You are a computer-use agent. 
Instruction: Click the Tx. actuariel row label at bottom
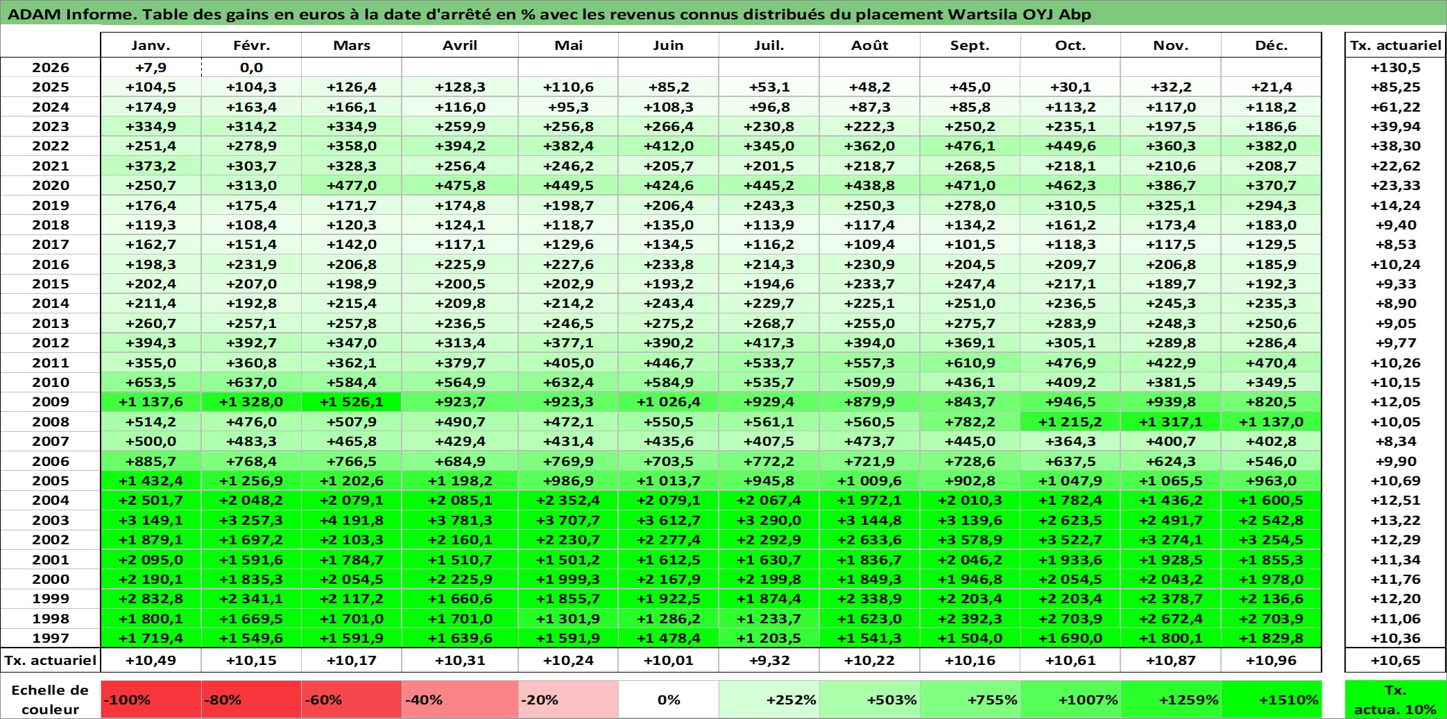(x=51, y=660)
